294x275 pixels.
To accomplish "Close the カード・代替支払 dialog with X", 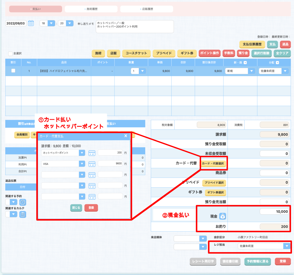I will [x=126, y=136].
